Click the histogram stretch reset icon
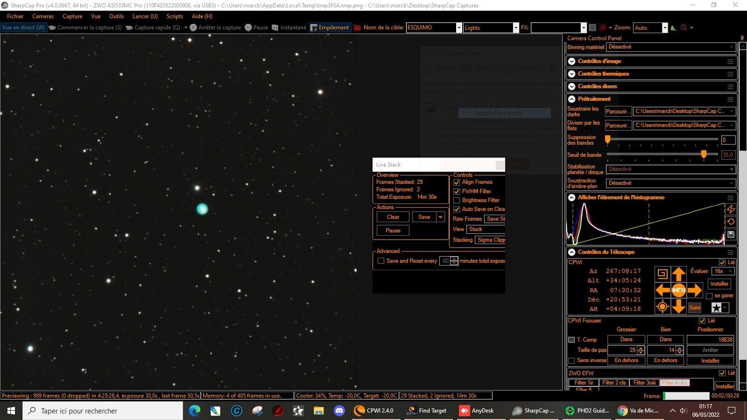 (x=731, y=222)
